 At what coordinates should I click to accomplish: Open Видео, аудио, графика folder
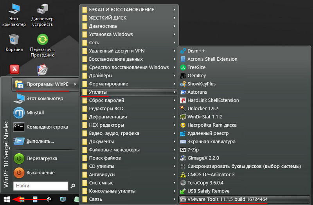129,133
